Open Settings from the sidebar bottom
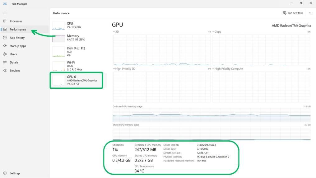The image size is (316, 178). pos(5,173)
